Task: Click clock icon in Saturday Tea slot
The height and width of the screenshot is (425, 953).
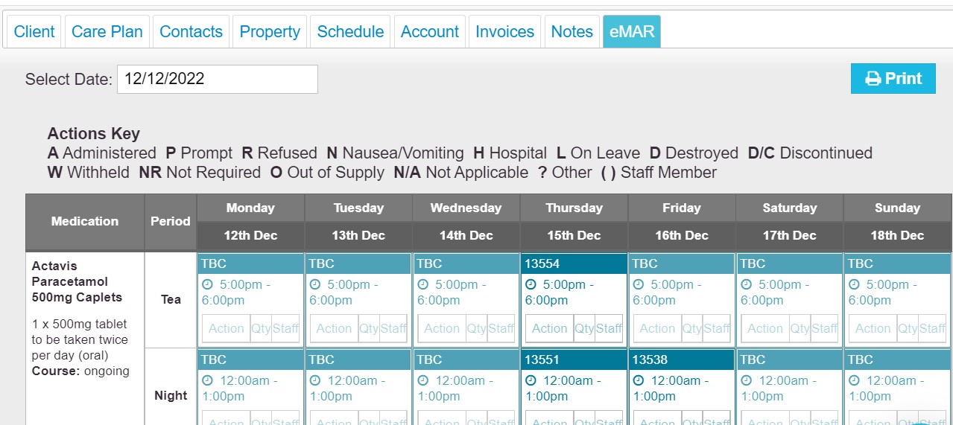Action: pos(746,284)
